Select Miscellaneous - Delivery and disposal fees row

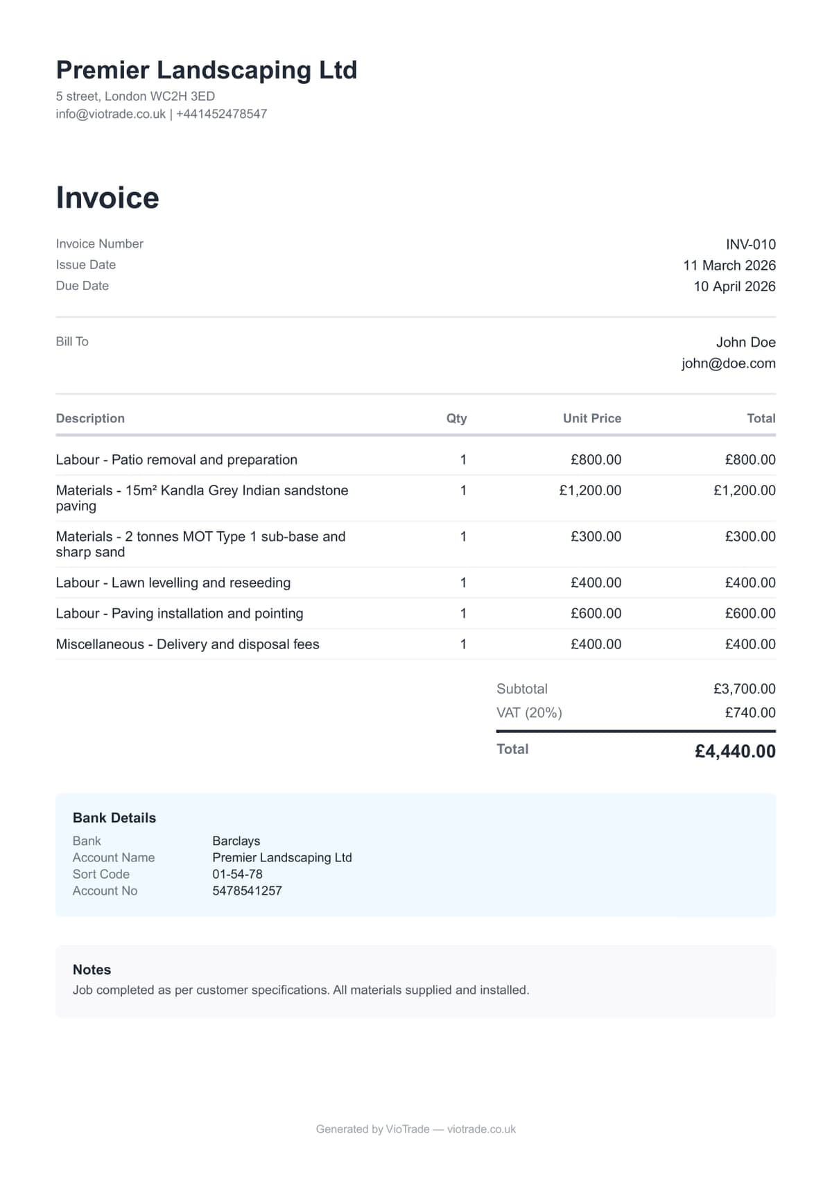point(416,644)
